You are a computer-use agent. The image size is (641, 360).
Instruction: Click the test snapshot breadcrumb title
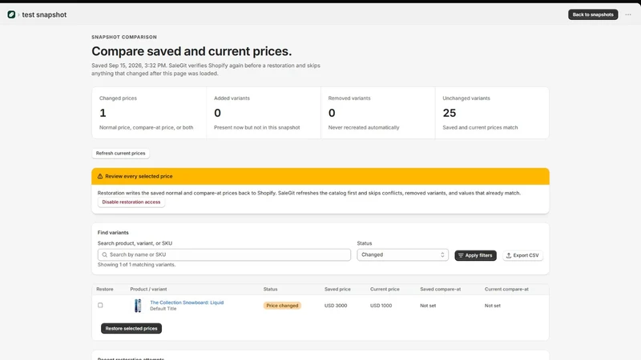click(44, 14)
